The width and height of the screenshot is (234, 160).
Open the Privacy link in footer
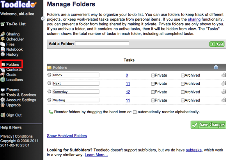[x=6, y=137]
